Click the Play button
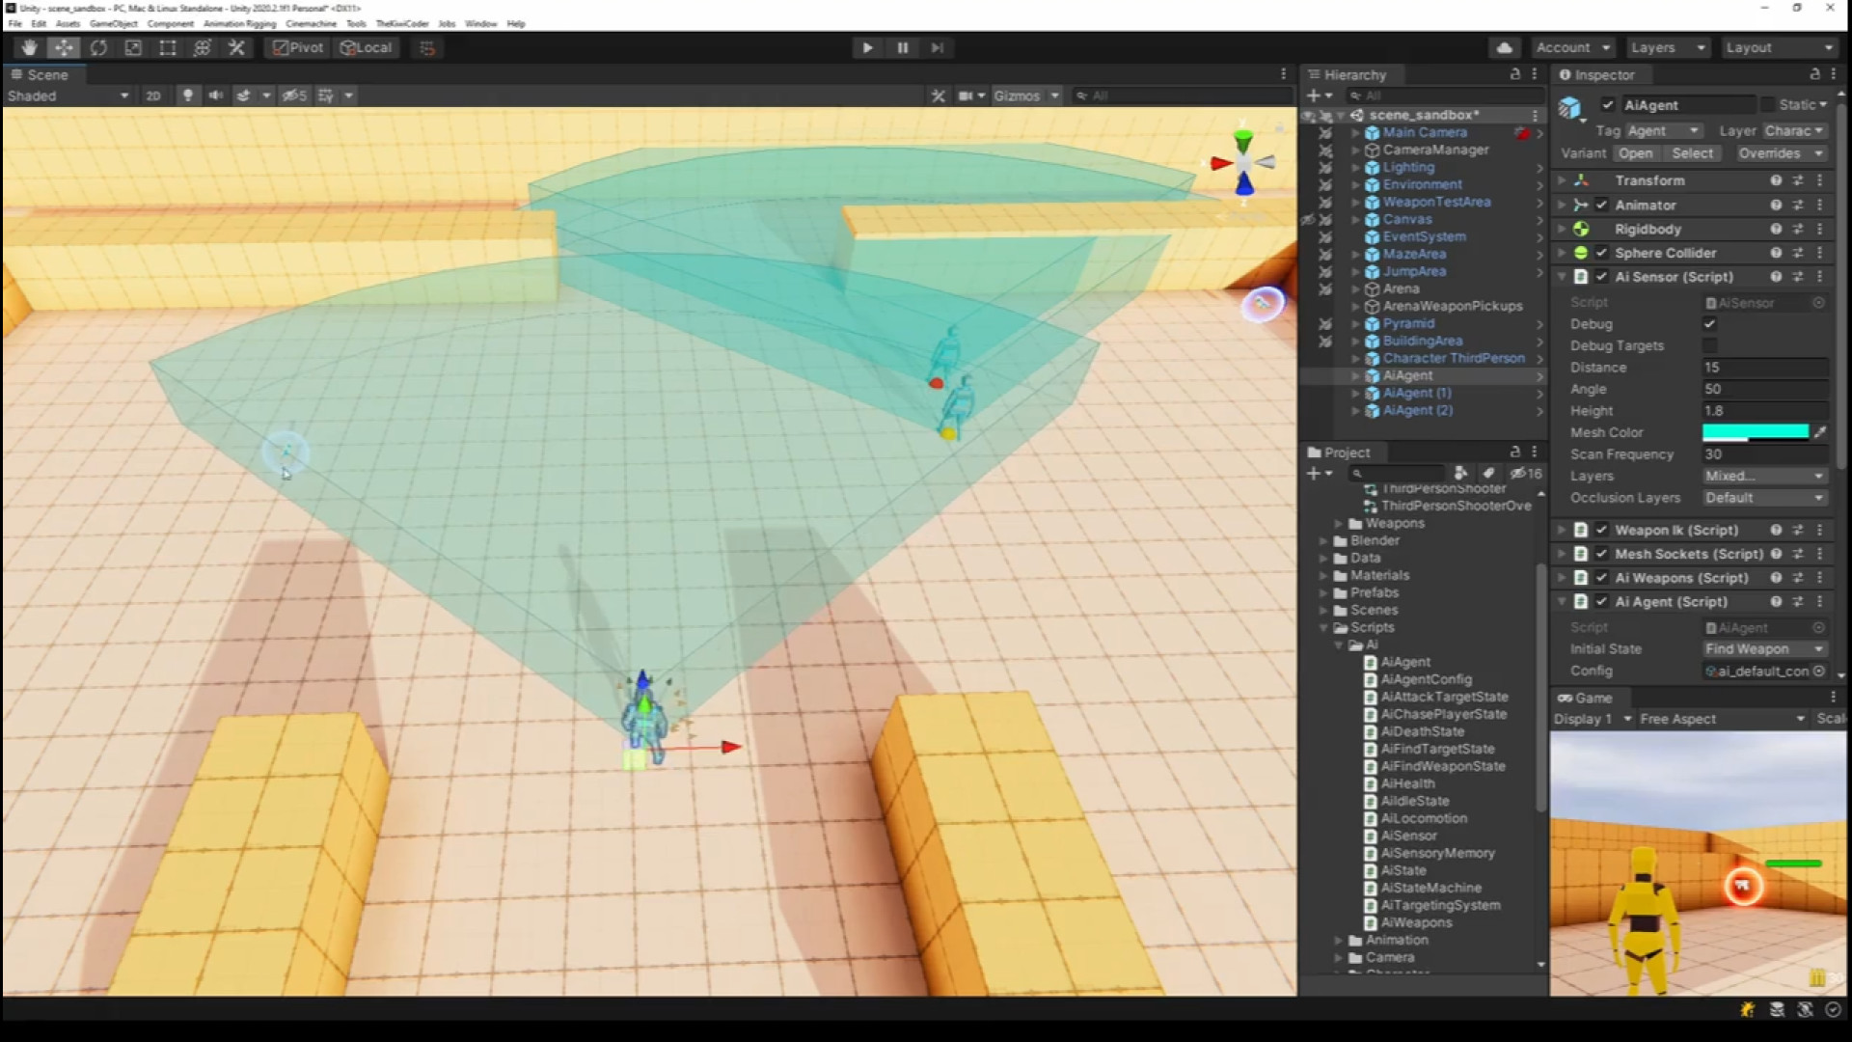 [867, 47]
